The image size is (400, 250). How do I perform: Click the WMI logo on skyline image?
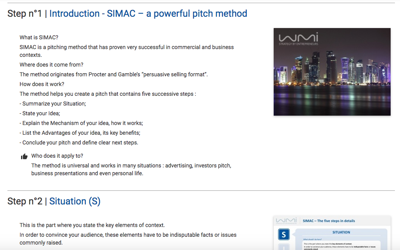(298, 39)
